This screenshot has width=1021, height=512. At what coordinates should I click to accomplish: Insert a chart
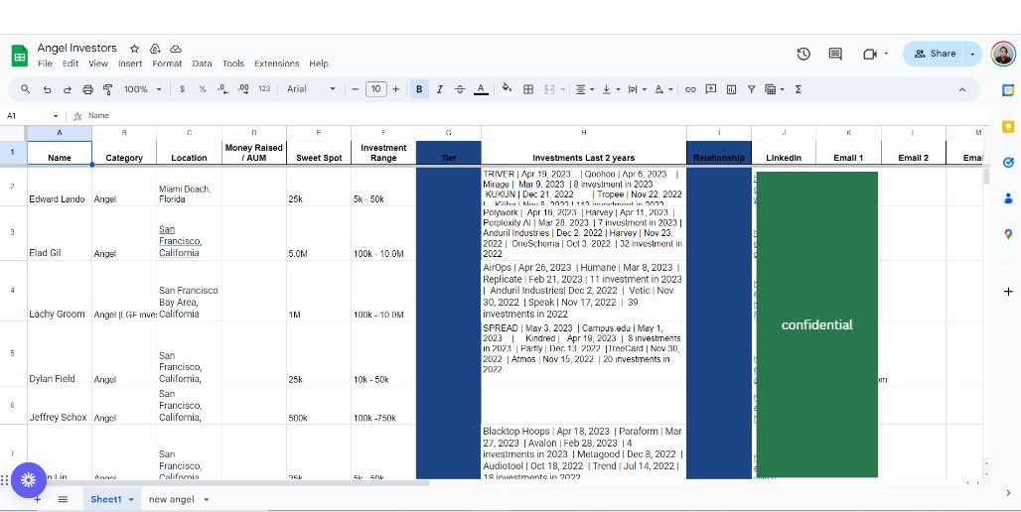pos(731,89)
